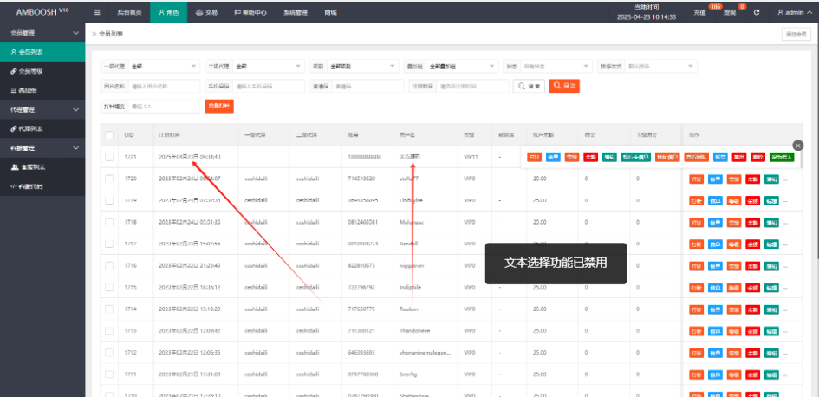The height and width of the screenshot is (397, 819).
Task: Click 打针 for UID 1720
Action: tap(696, 179)
